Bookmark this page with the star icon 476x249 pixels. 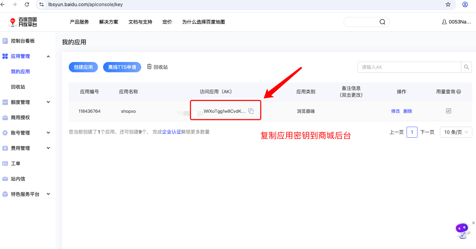[448, 4]
